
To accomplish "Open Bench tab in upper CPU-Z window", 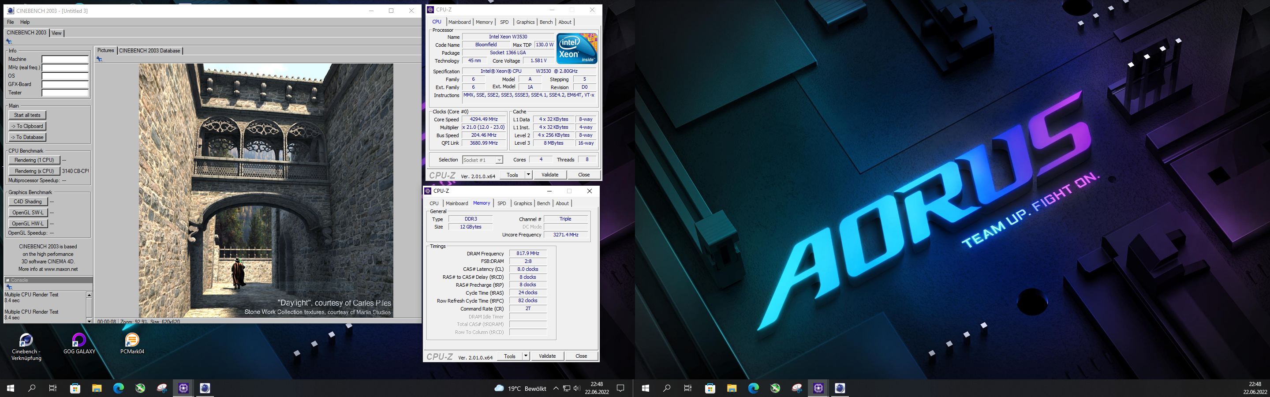I will 546,22.
